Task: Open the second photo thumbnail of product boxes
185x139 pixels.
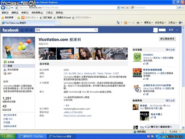Action: tap(65, 54)
